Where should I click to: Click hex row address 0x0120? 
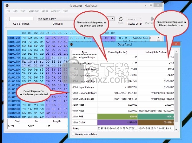click(14, 38)
